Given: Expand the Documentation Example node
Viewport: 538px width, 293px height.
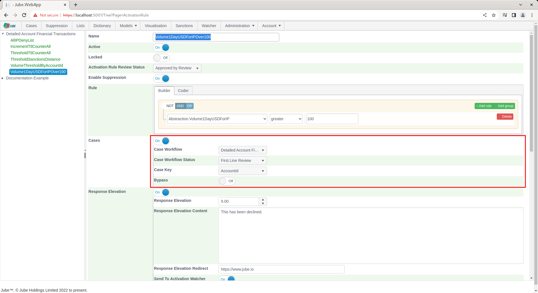Looking at the screenshot, I should tap(3, 78).
